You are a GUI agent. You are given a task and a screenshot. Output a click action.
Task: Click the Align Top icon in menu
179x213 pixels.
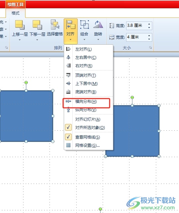pyautogui.click(x=68, y=75)
